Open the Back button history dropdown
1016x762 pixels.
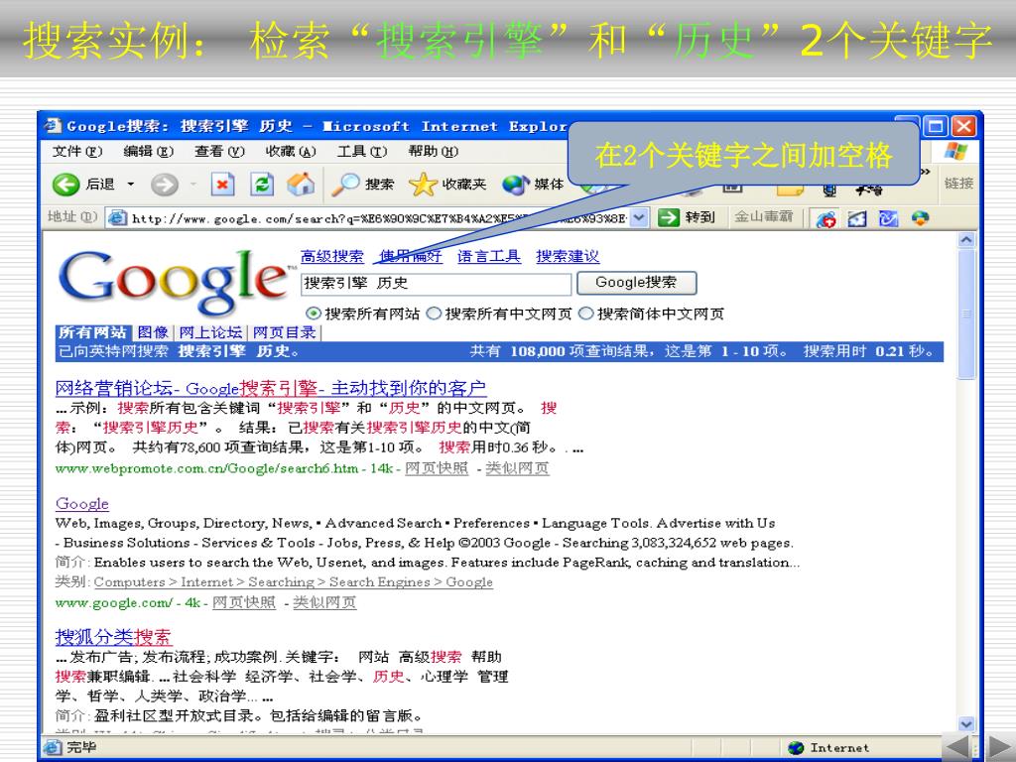point(131,185)
